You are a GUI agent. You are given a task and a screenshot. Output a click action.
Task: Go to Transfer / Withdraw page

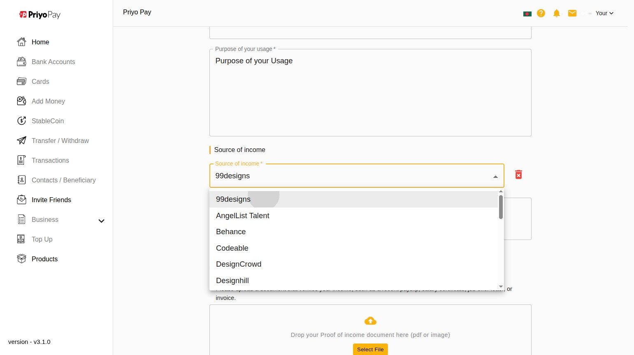click(60, 141)
